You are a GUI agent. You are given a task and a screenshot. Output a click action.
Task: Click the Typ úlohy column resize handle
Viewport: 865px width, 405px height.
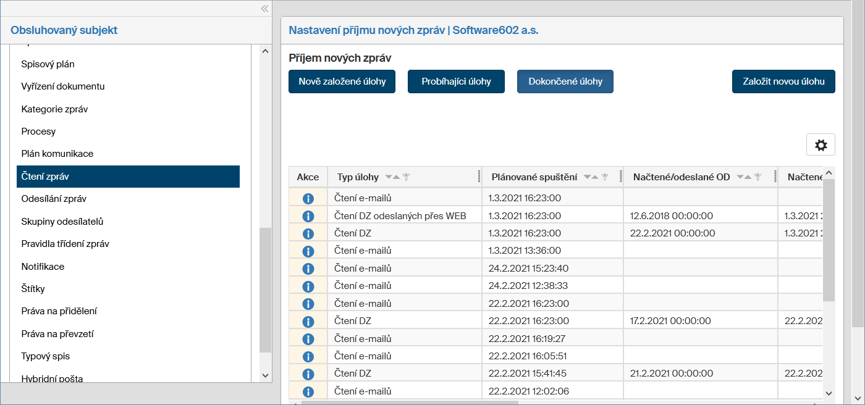click(479, 177)
